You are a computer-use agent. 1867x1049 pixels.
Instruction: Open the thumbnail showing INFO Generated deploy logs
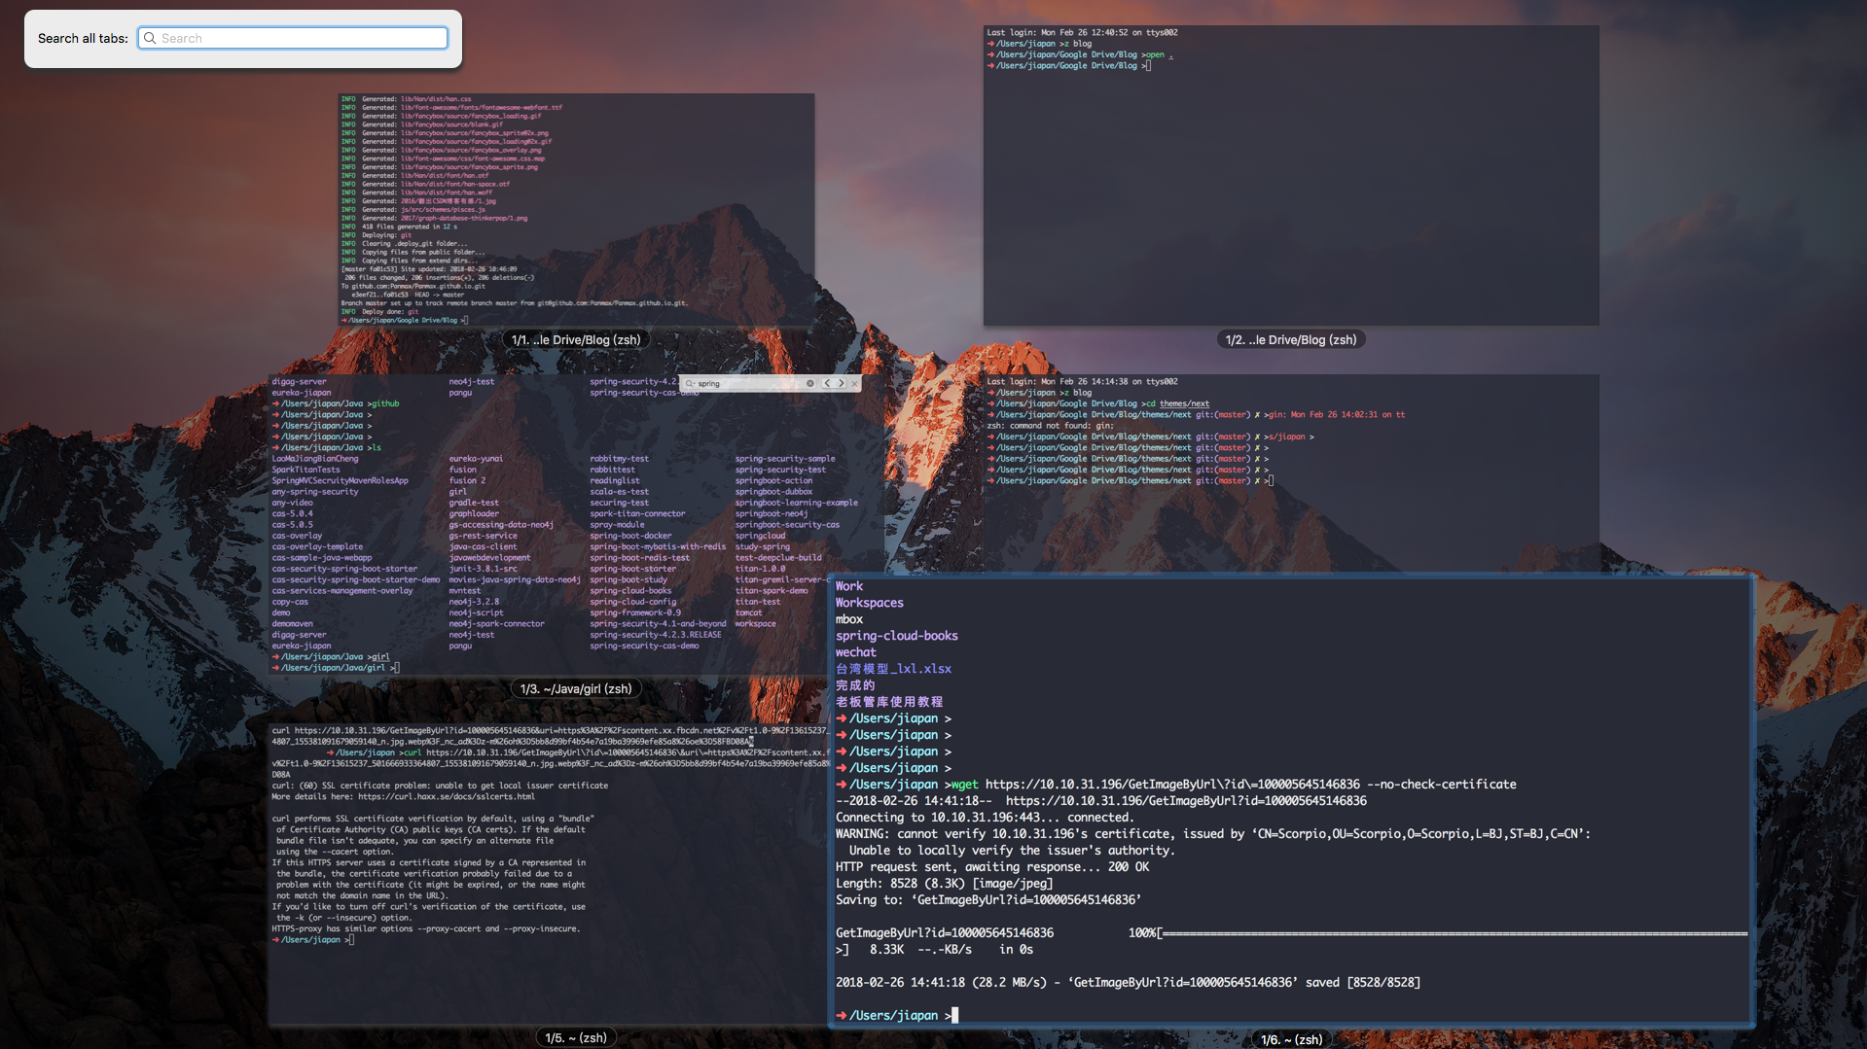click(x=576, y=209)
